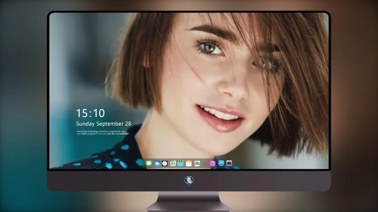Launch the Camera app from the dock
Screen dimensions: 378x212
(229, 163)
